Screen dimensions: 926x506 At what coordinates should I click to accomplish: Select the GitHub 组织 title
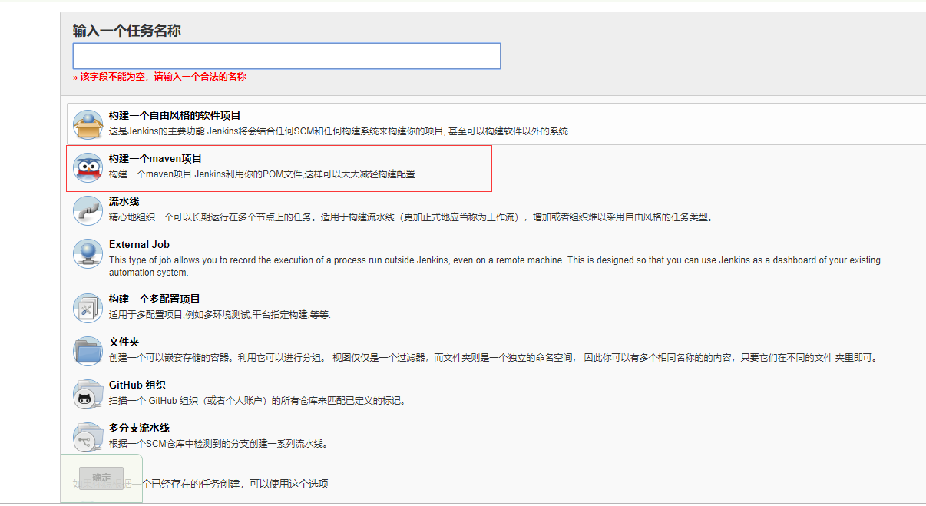(x=137, y=385)
